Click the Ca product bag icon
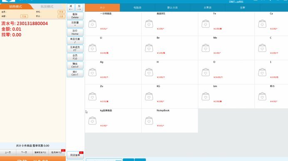The height and width of the screenshot is (161, 288). point(262,24)
